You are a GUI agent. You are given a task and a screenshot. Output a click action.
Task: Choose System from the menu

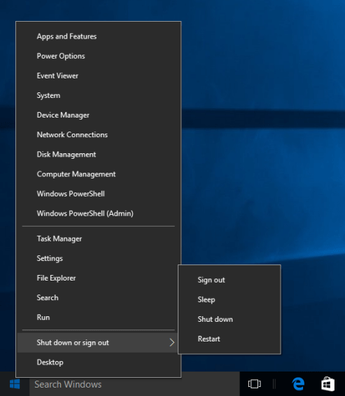[98, 95]
